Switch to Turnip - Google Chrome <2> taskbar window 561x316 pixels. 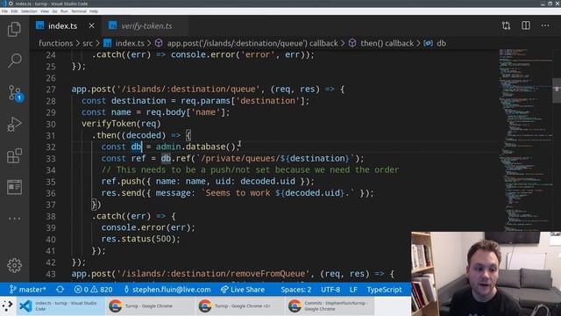pyautogui.click(x=239, y=306)
